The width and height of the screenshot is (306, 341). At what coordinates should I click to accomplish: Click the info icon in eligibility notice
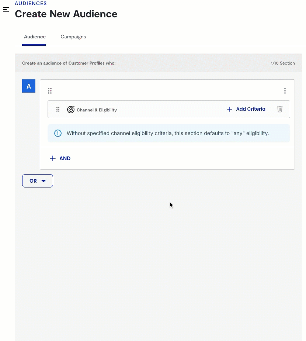click(x=58, y=133)
